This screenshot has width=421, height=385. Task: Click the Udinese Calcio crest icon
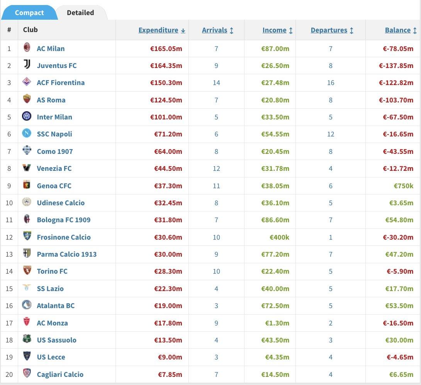click(27, 202)
